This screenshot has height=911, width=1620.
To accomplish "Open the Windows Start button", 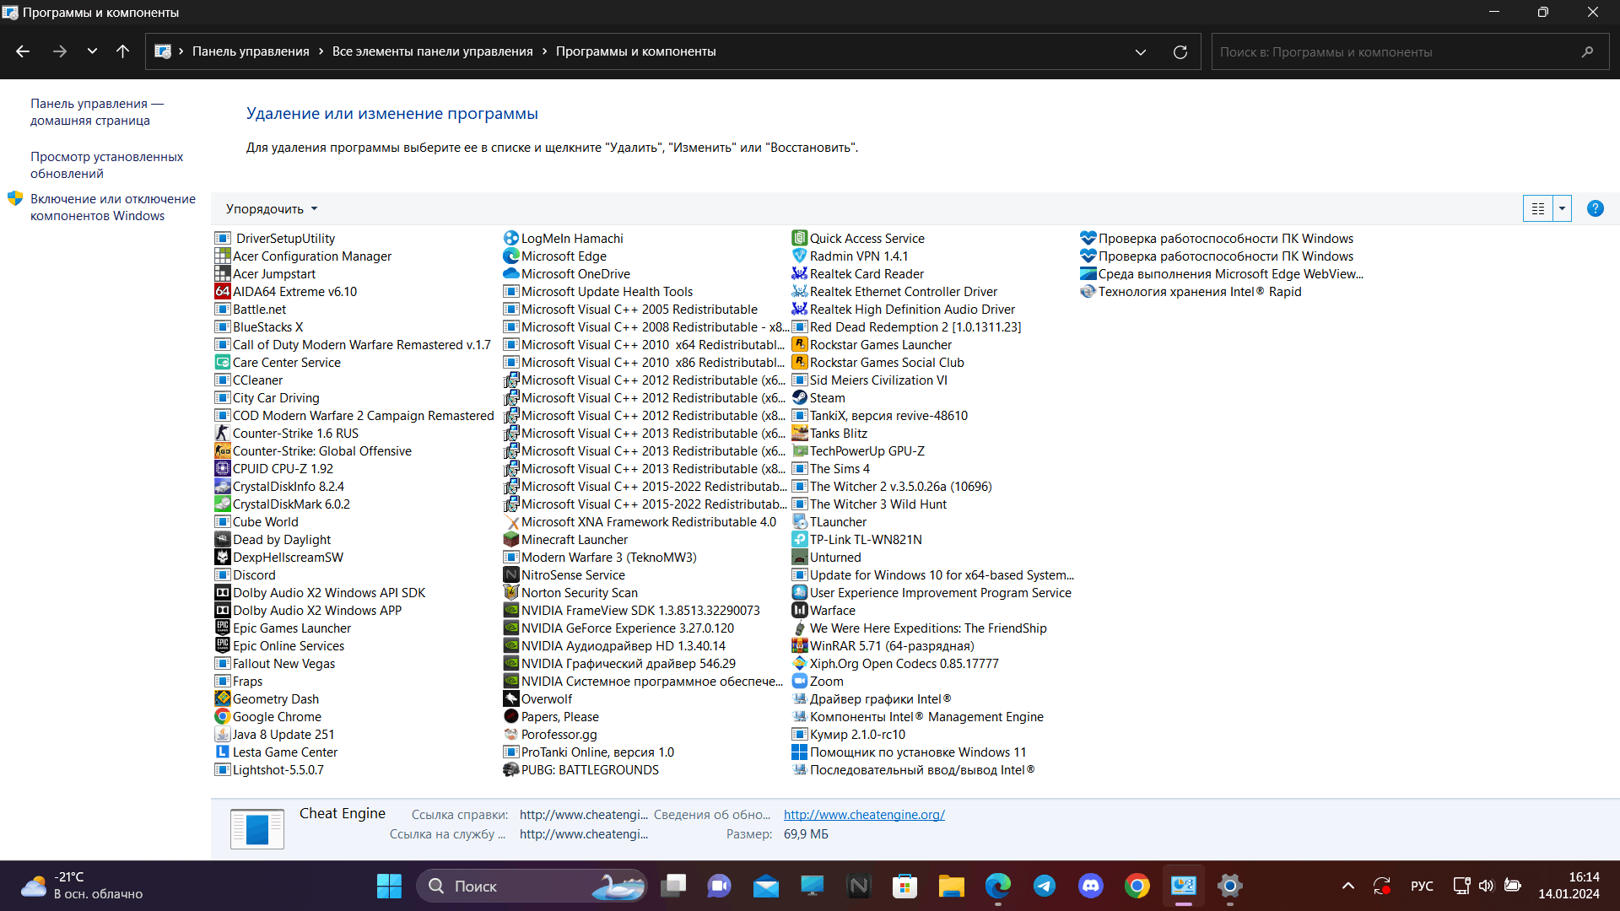I will click(x=389, y=886).
